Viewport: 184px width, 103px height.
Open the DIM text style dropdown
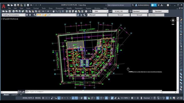tap(100, 11)
